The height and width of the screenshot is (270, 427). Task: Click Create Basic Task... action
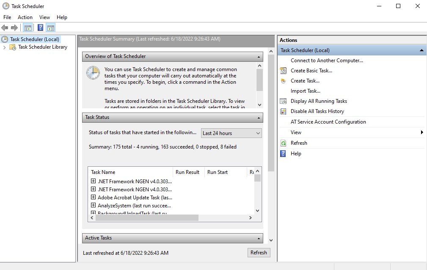(x=311, y=71)
